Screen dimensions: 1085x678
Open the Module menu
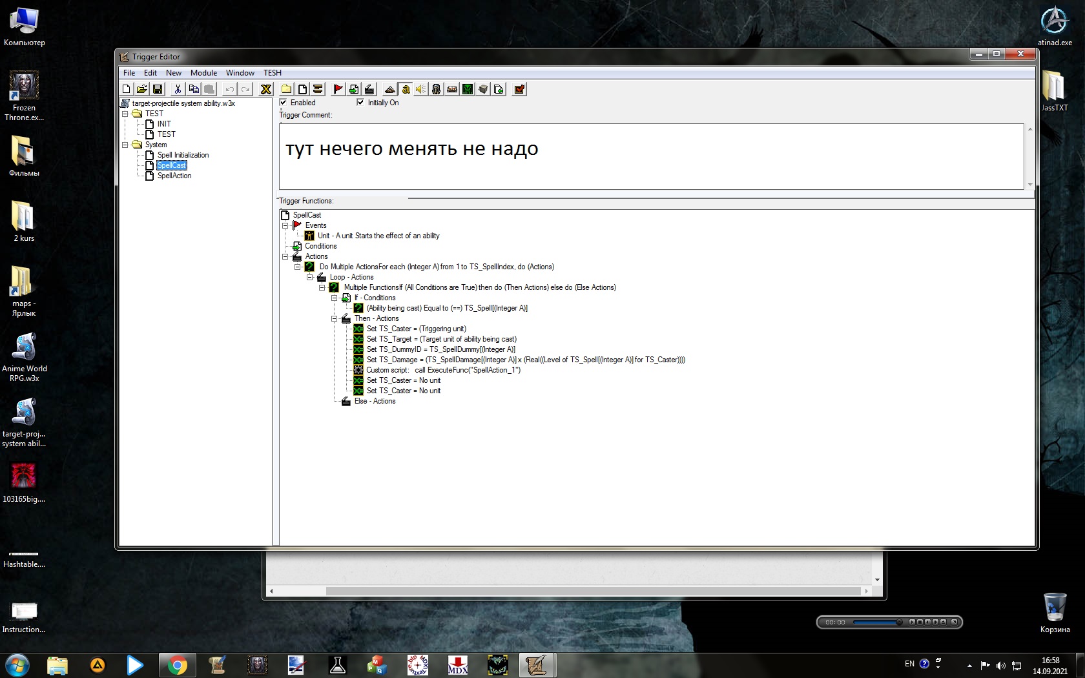203,73
